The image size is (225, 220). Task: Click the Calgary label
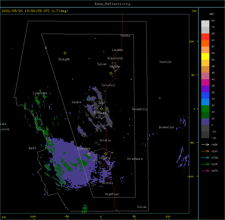tap(104, 158)
